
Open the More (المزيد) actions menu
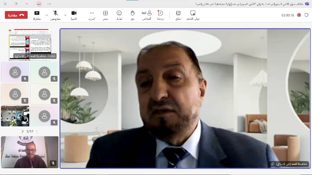pyautogui.click(x=92, y=15)
